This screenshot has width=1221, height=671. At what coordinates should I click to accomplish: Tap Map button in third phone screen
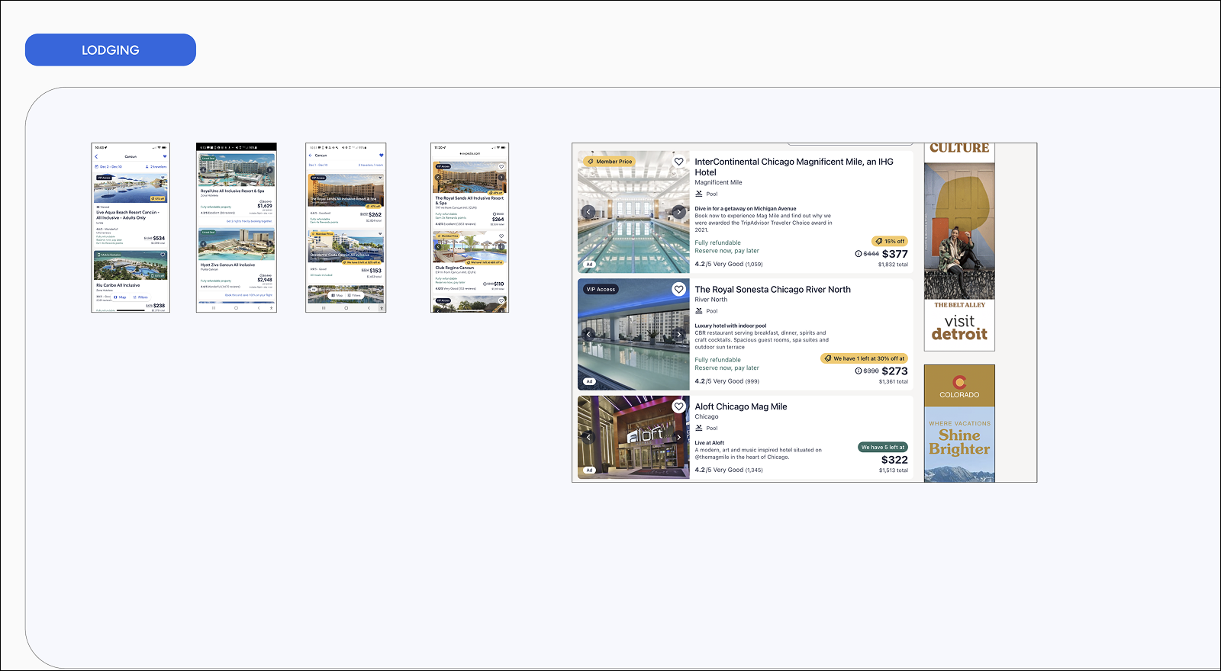pos(337,296)
